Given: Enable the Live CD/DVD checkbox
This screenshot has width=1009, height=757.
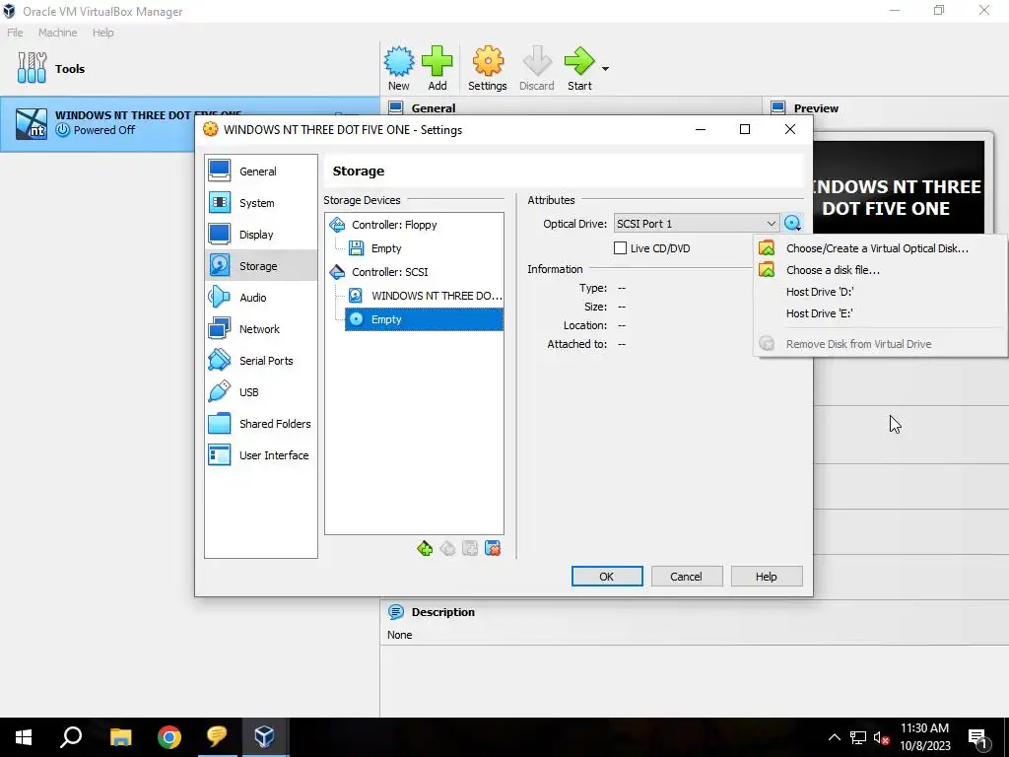Looking at the screenshot, I should point(621,247).
